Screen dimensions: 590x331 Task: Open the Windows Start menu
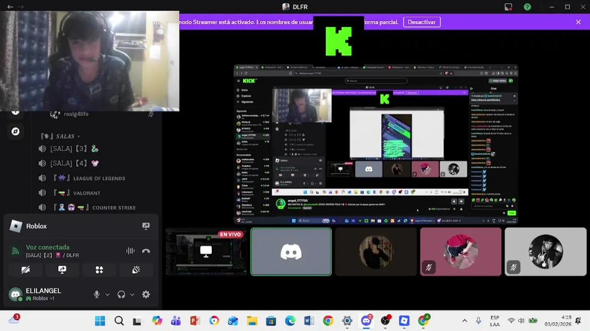tap(100, 321)
